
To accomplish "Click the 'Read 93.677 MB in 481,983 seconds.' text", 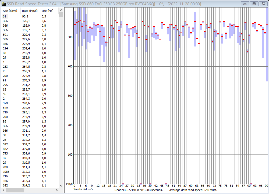I will (x=139, y=190).
